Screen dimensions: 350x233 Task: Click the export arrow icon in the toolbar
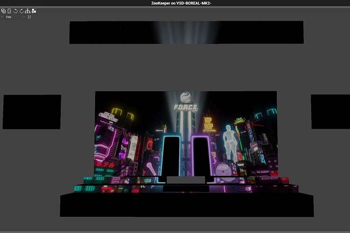tap(9, 11)
